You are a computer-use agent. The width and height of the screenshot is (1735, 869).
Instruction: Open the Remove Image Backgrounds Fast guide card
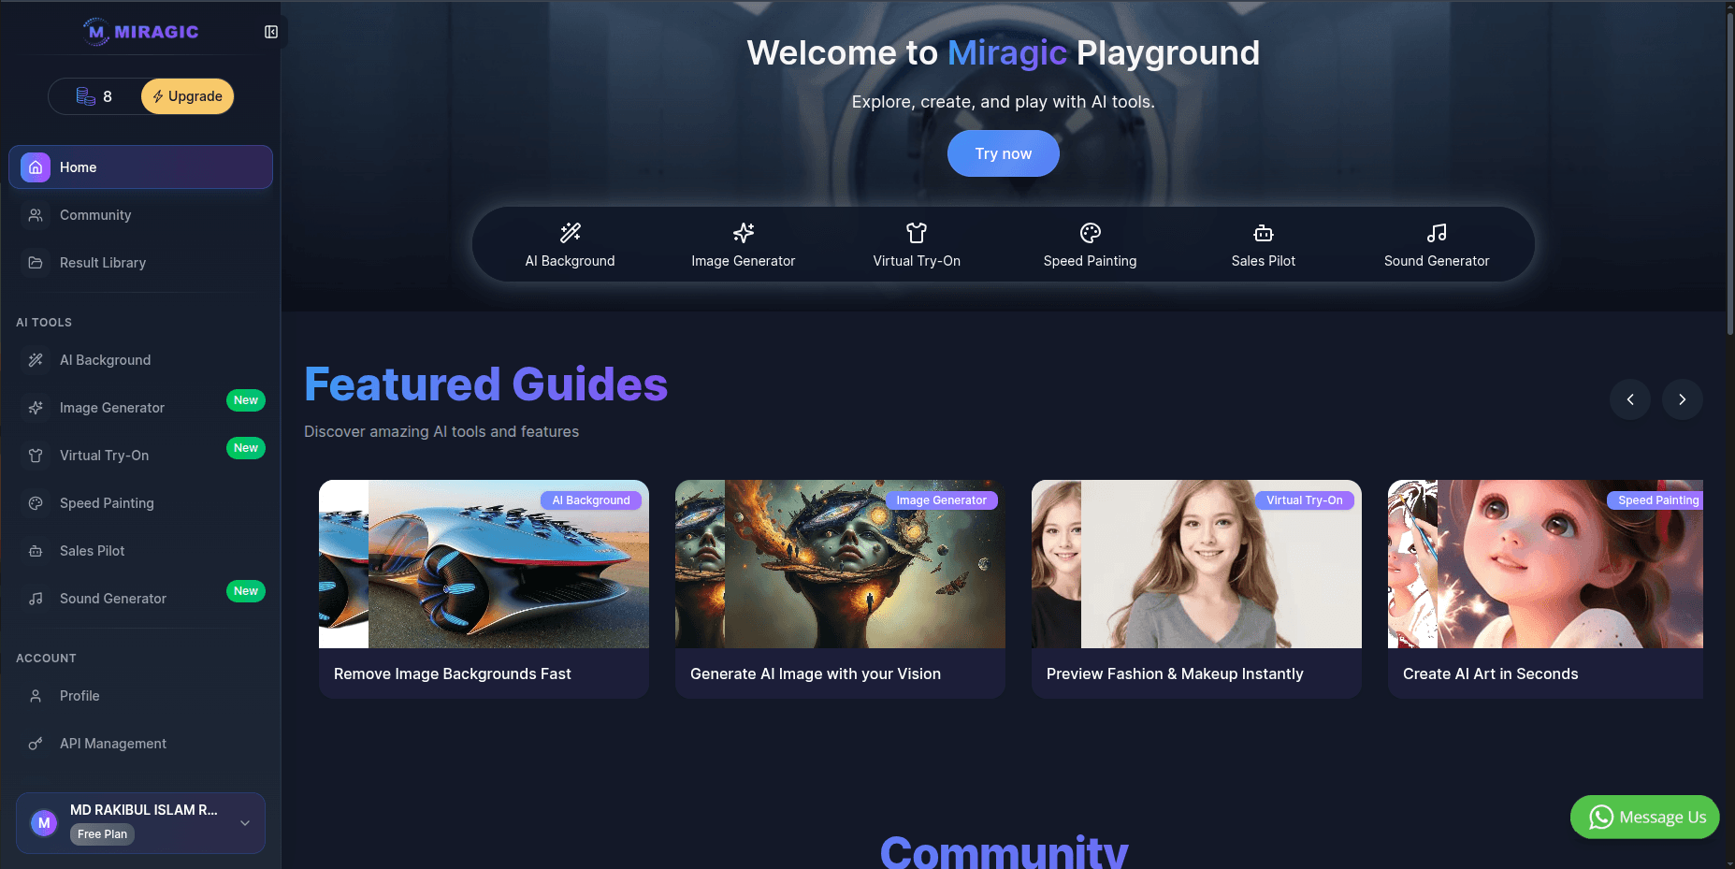click(x=484, y=588)
